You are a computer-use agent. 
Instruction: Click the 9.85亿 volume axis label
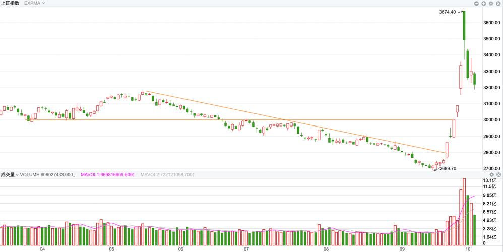pos(489,195)
